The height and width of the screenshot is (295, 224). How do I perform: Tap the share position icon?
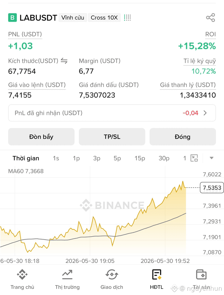[210, 18]
